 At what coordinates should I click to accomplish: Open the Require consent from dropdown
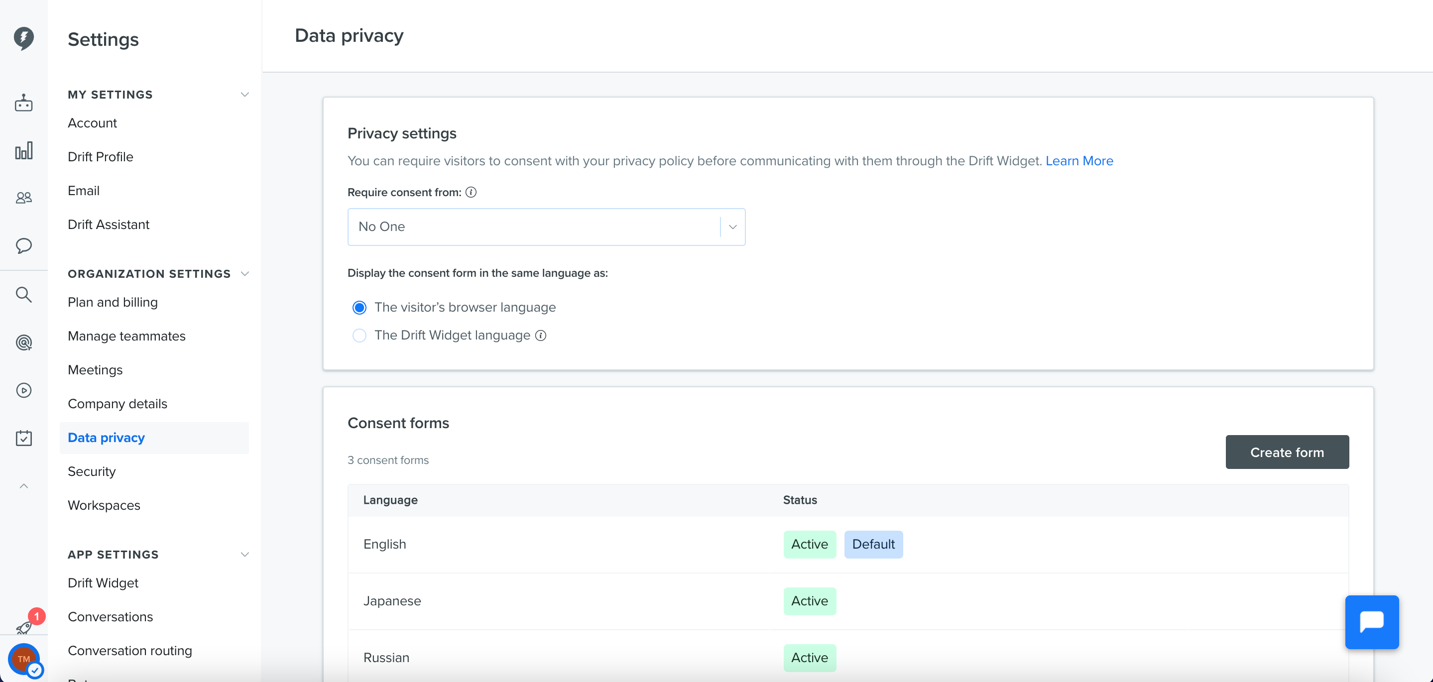coord(546,227)
